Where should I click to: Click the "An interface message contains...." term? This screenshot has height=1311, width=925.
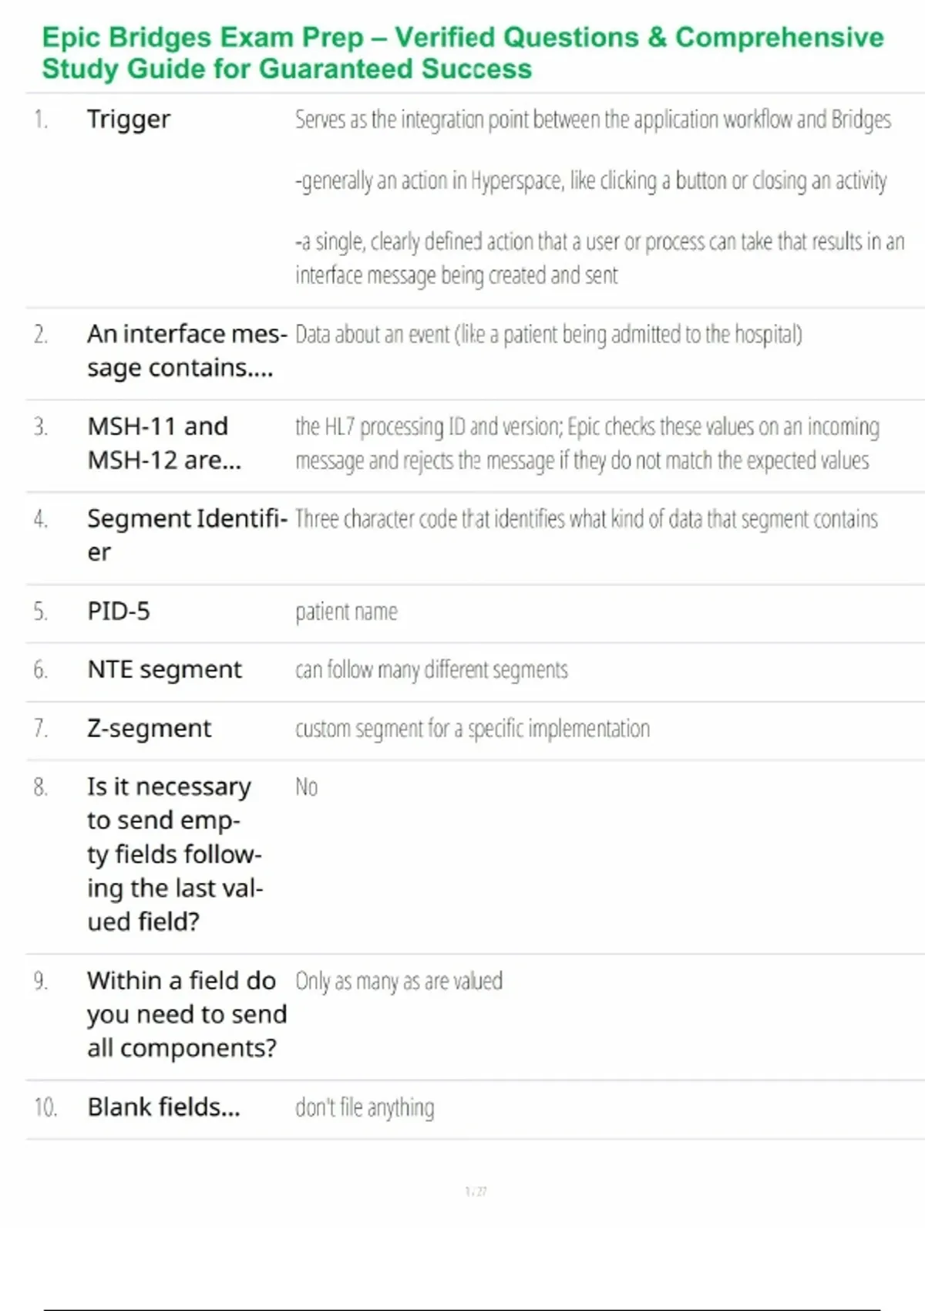pyautogui.click(x=185, y=351)
